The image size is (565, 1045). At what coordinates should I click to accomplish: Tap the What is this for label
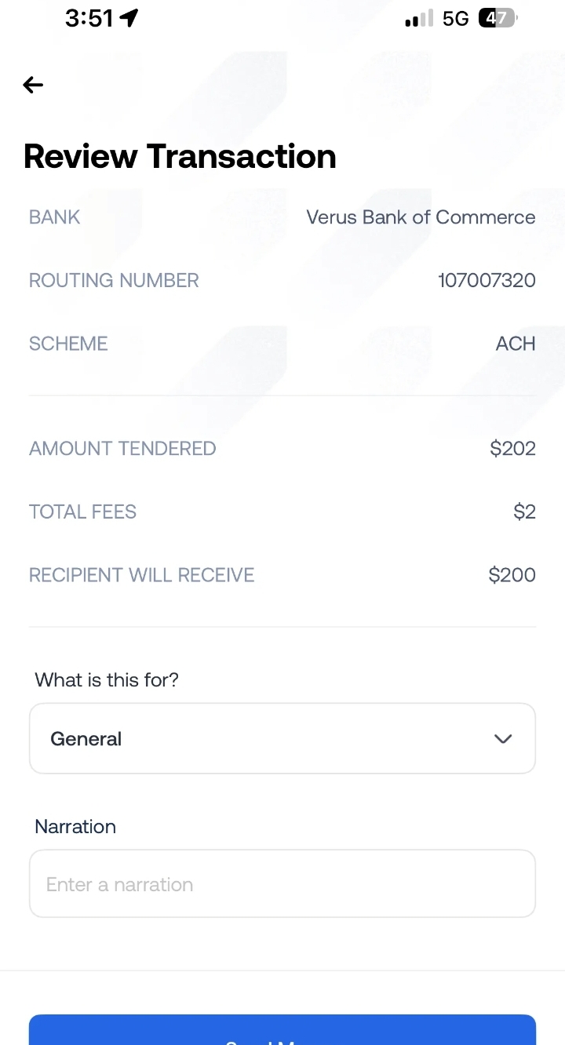point(107,679)
